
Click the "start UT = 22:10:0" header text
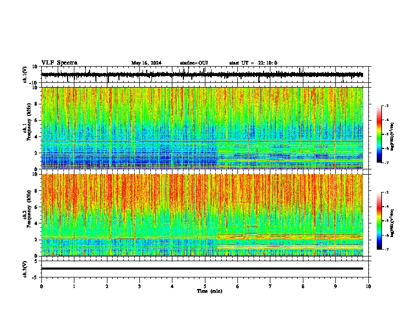(x=253, y=63)
